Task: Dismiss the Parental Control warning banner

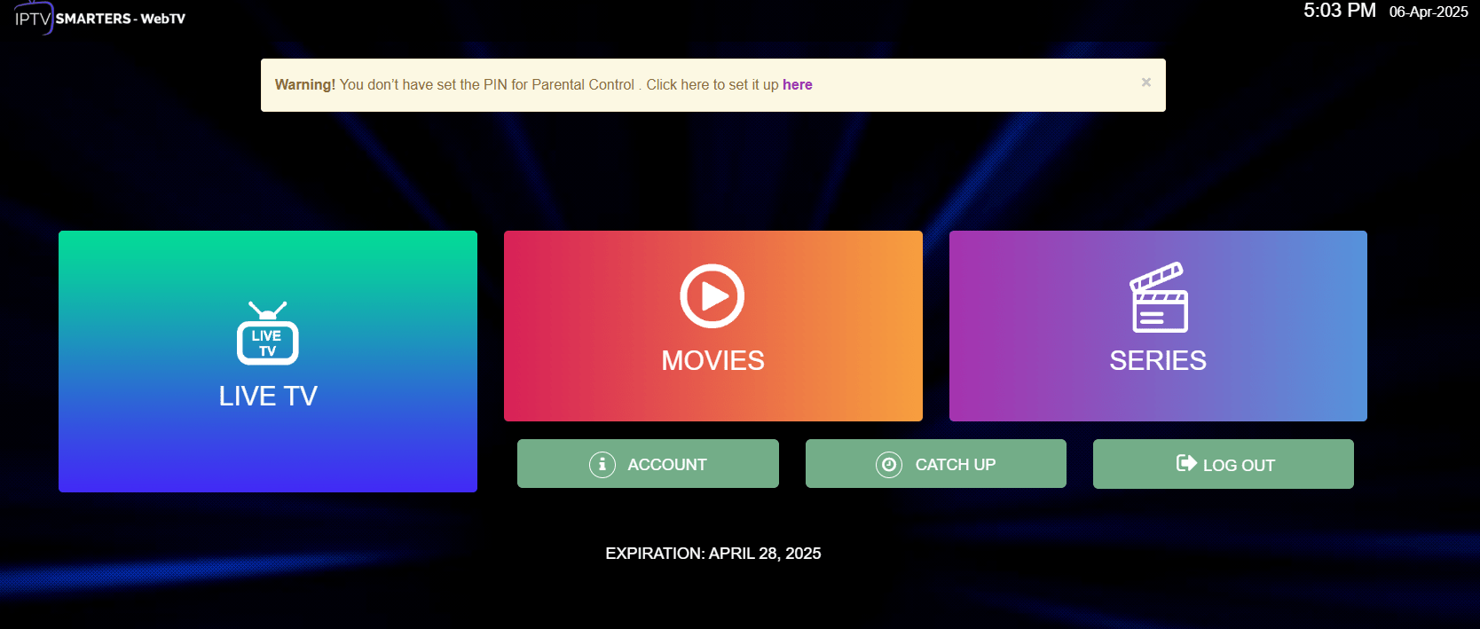Action: point(1145,83)
